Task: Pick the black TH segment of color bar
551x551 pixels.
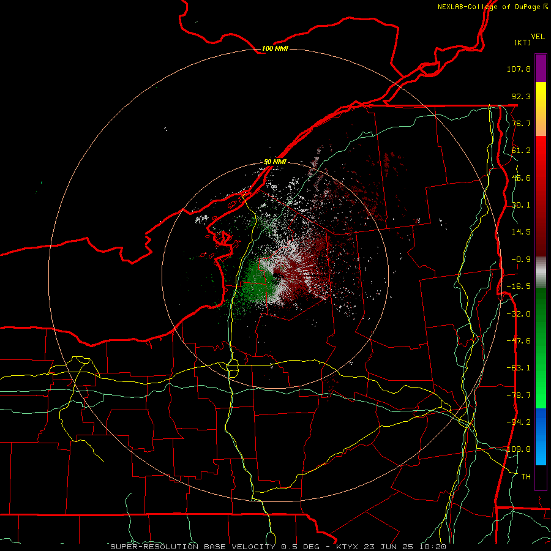Action: coord(541,477)
